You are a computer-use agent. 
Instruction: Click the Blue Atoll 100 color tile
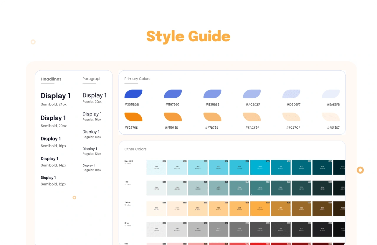coord(156,167)
